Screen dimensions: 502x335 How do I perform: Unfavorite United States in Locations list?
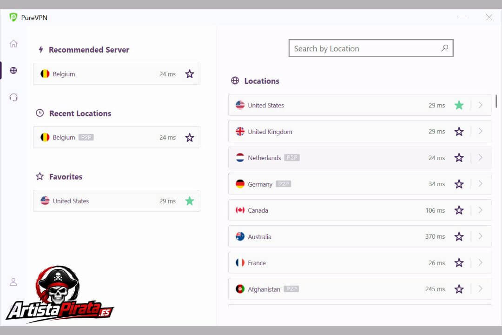coord(459,105)
